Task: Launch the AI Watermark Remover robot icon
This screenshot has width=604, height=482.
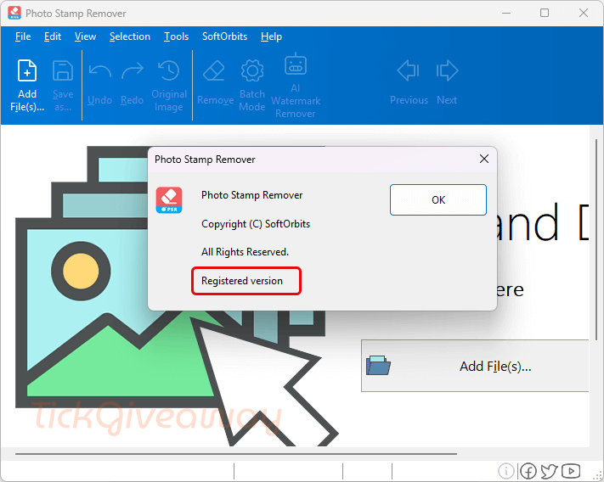Action: click(296, 64)
